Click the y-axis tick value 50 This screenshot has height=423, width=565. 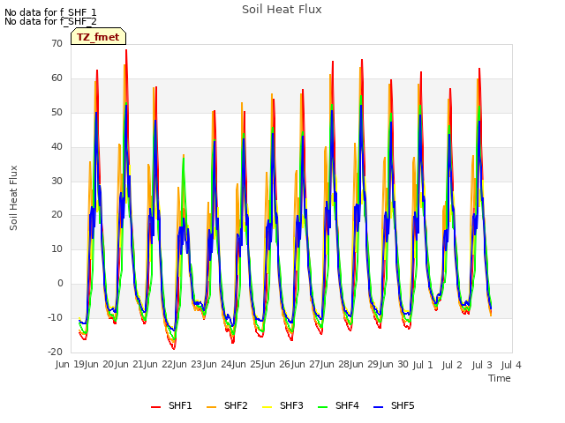(56, 113)
